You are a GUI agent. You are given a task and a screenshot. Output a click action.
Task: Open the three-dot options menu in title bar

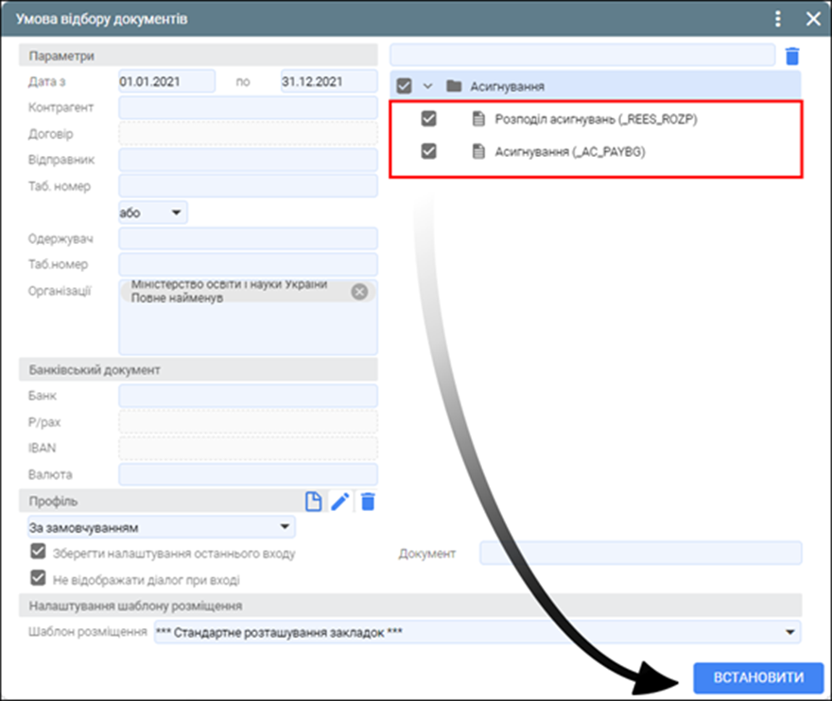[778, 18]
